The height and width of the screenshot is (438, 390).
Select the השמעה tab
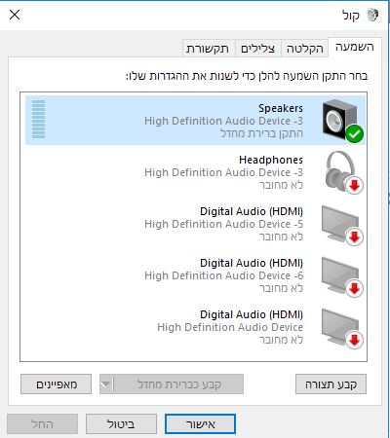click(355, 48)
